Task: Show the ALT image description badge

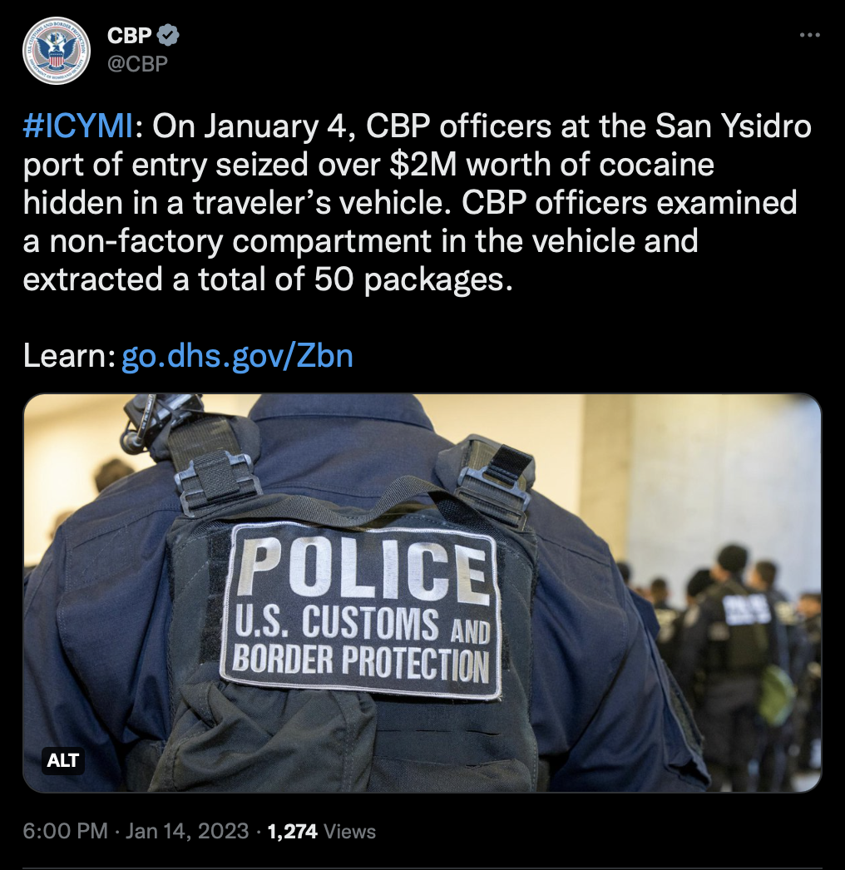Action: [62, 760]
